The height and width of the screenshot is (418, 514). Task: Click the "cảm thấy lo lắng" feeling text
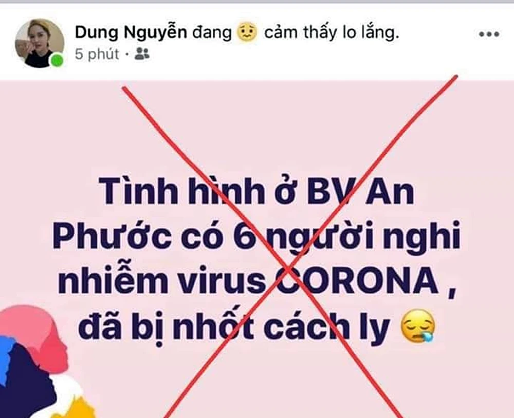coord(332,33)
